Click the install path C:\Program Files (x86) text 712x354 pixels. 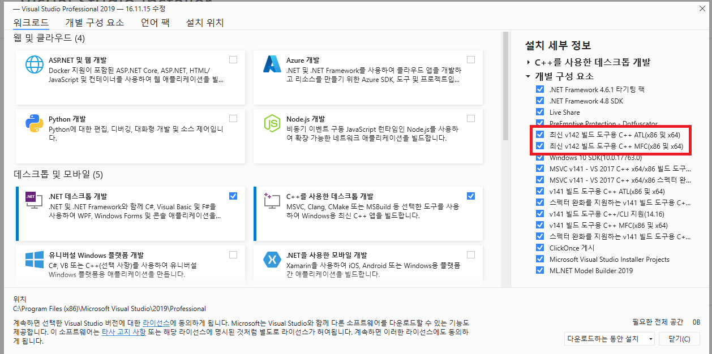coord(109,309)
